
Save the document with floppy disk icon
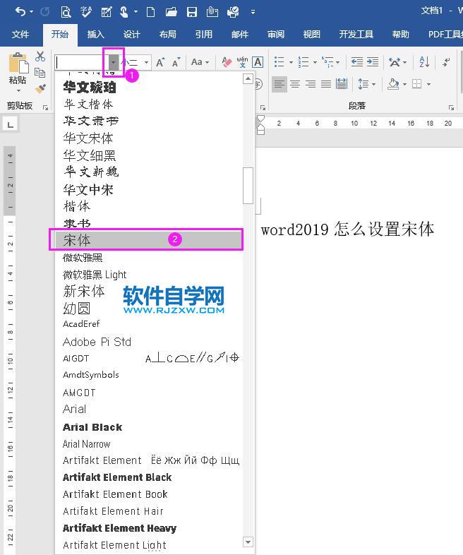click(192, 12)
